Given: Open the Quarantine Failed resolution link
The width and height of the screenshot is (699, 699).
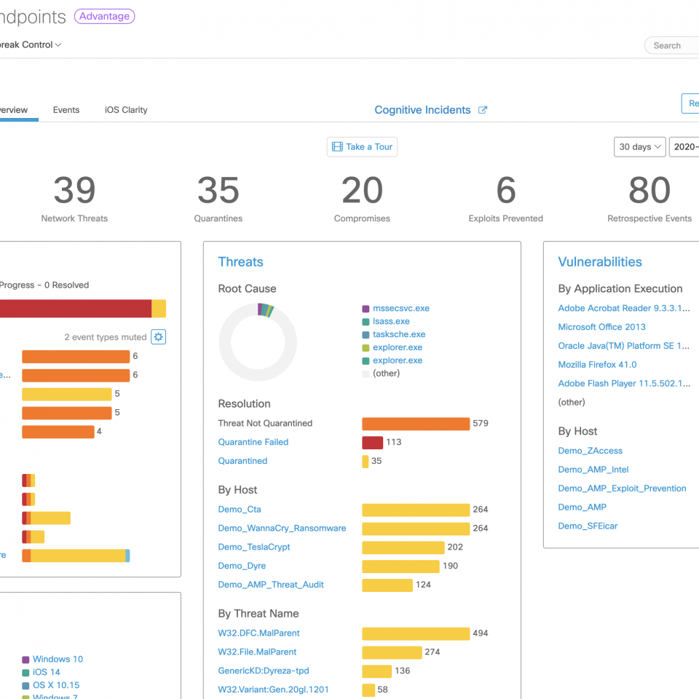Looking at the screenshot, I should (253, 442).
